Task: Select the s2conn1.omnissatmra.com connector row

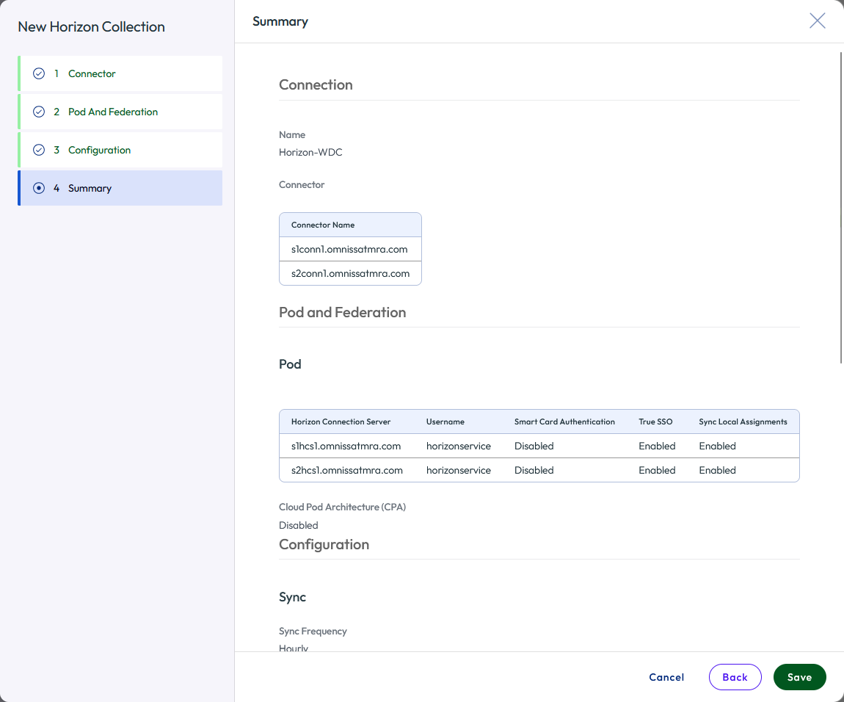Action: [x=350, y=273]
